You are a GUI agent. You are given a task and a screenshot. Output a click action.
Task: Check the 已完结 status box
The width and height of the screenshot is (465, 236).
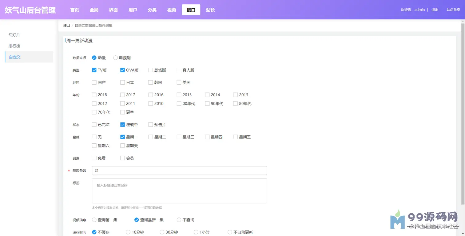[94, 125]
